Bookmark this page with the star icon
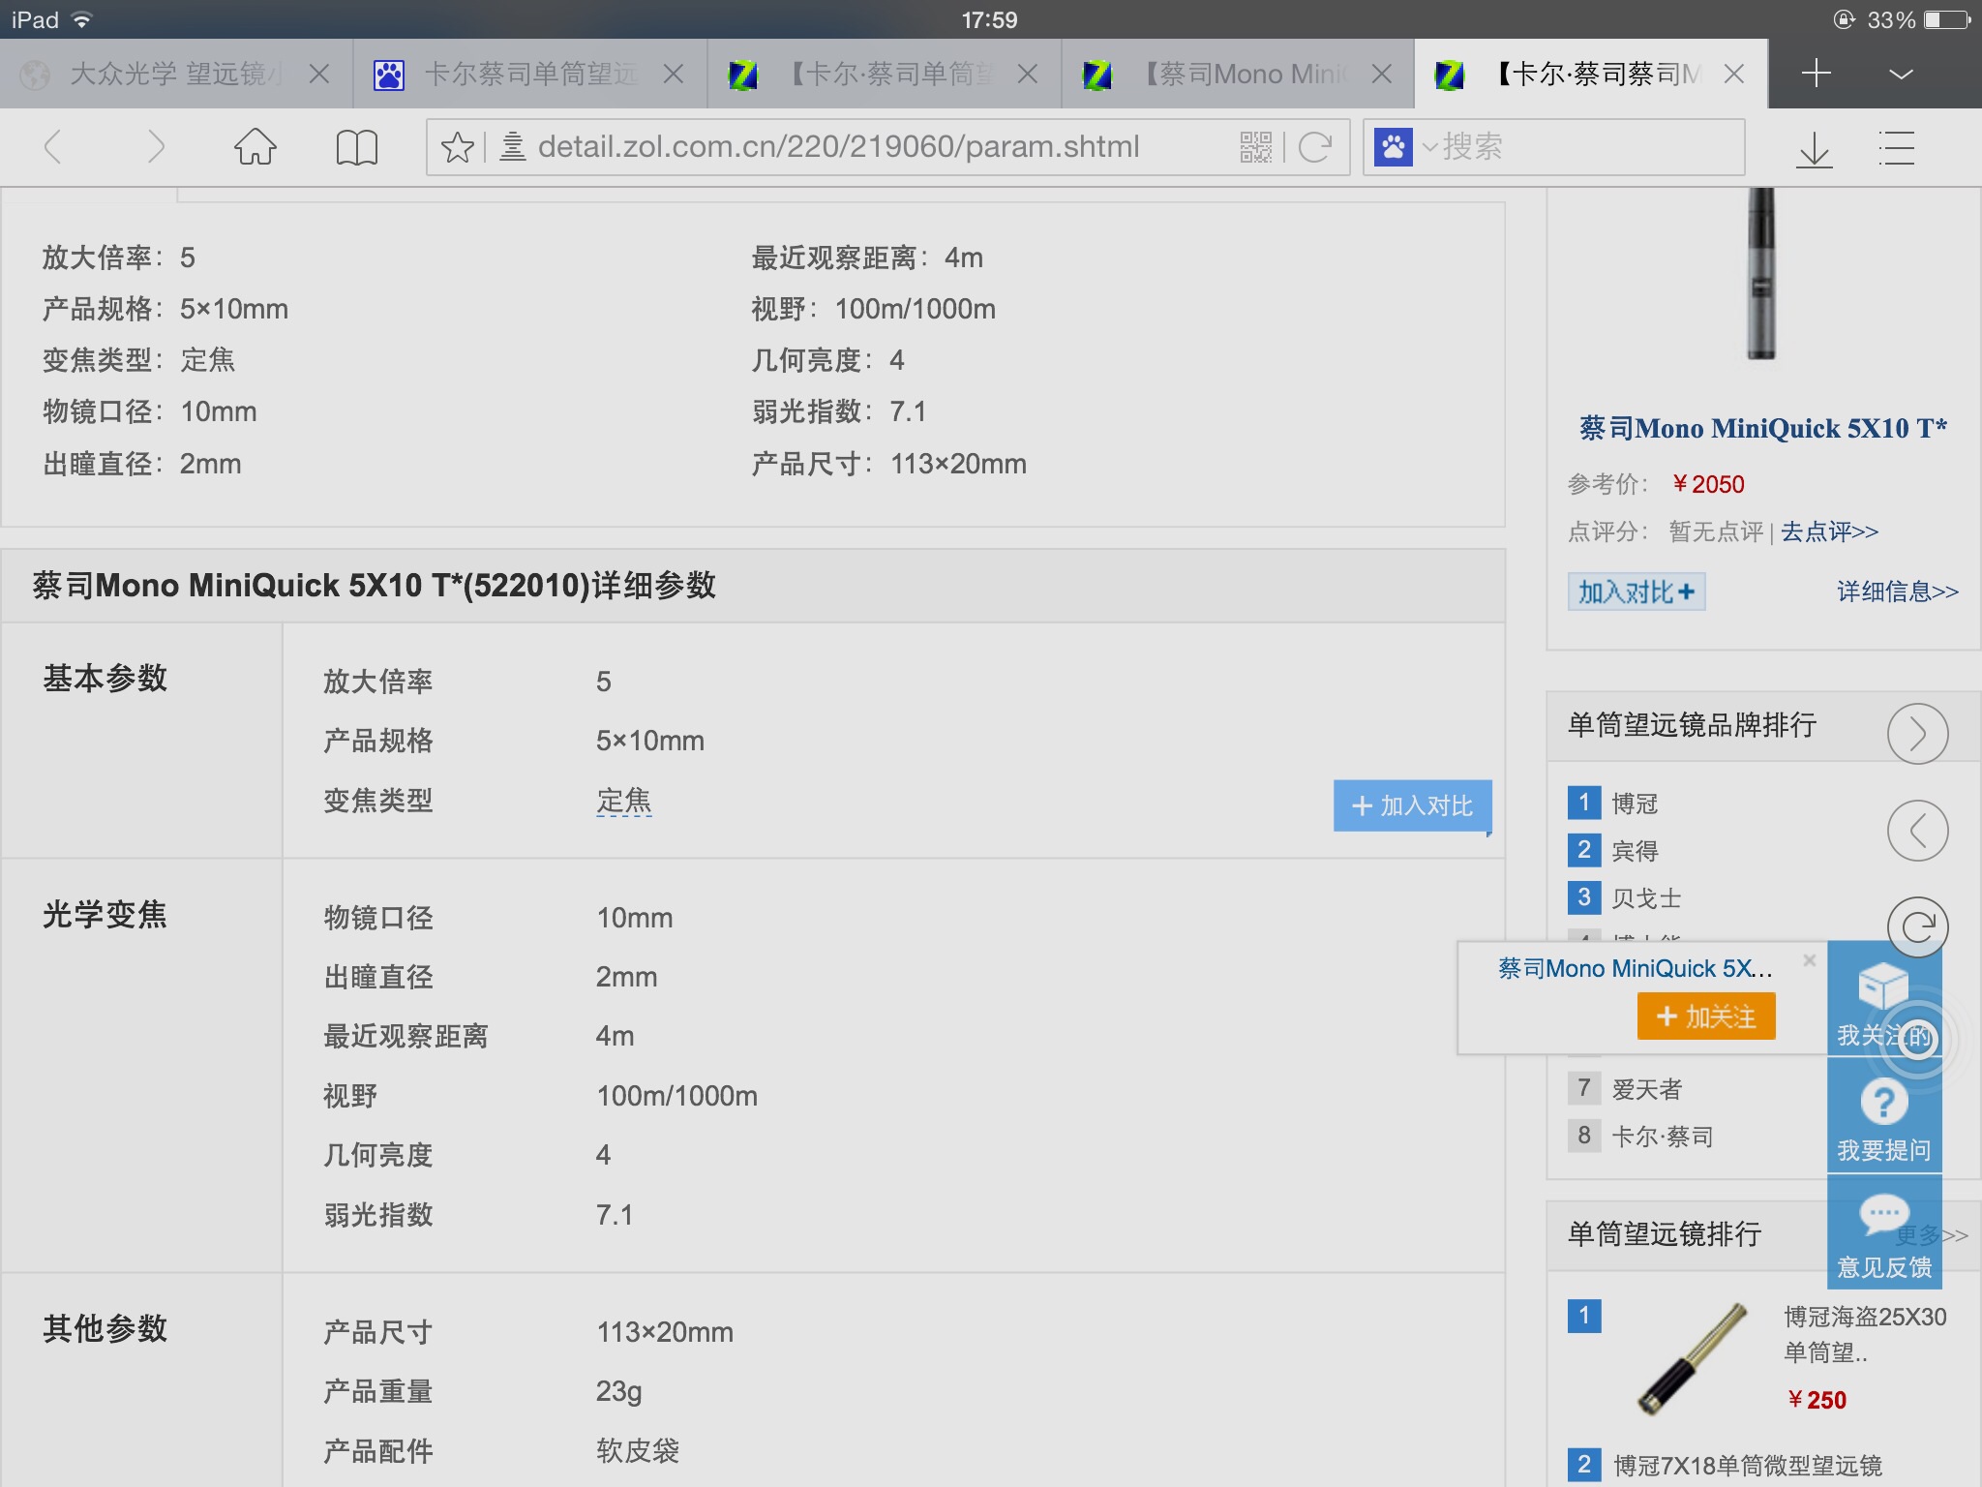 tap(457, 147)
